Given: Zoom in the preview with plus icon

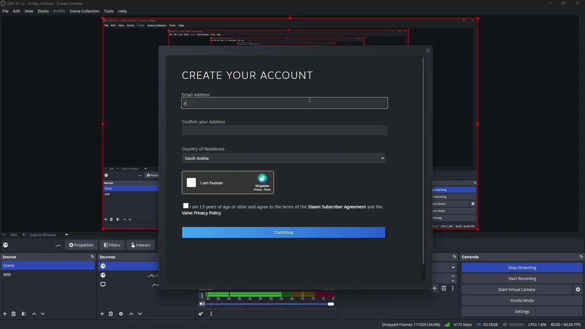Looking at the screenshot, I should click(x=24, y=235).
